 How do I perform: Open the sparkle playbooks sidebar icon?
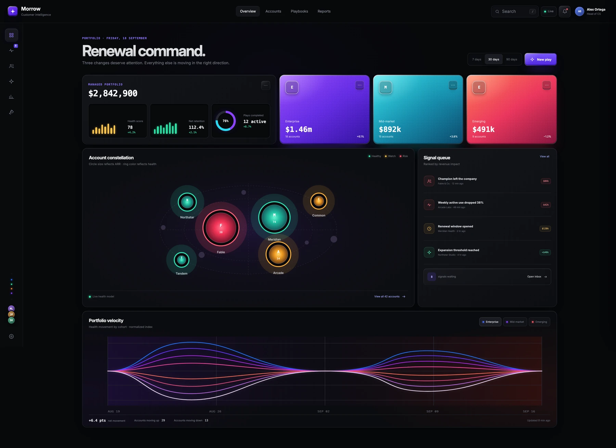coord(11,82)
